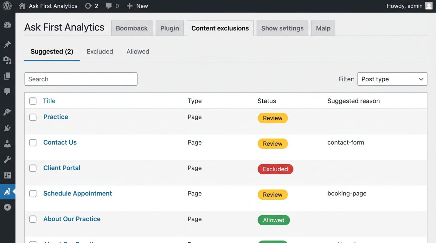Open the admin avatar icon
This screenshot has height=243, width=436.
(429, 6)
